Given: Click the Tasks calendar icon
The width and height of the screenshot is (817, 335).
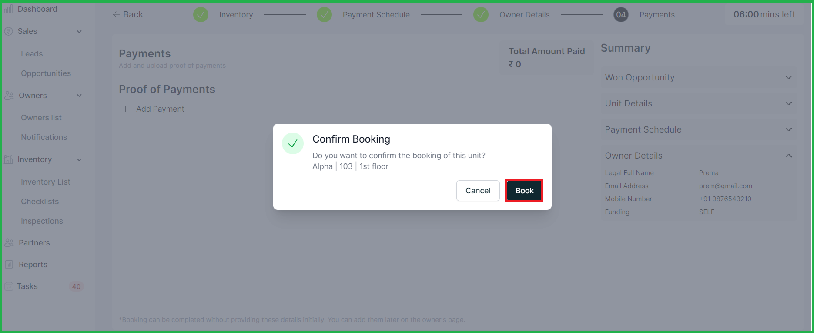Looking at the screenshot, I should click(9, 286).
